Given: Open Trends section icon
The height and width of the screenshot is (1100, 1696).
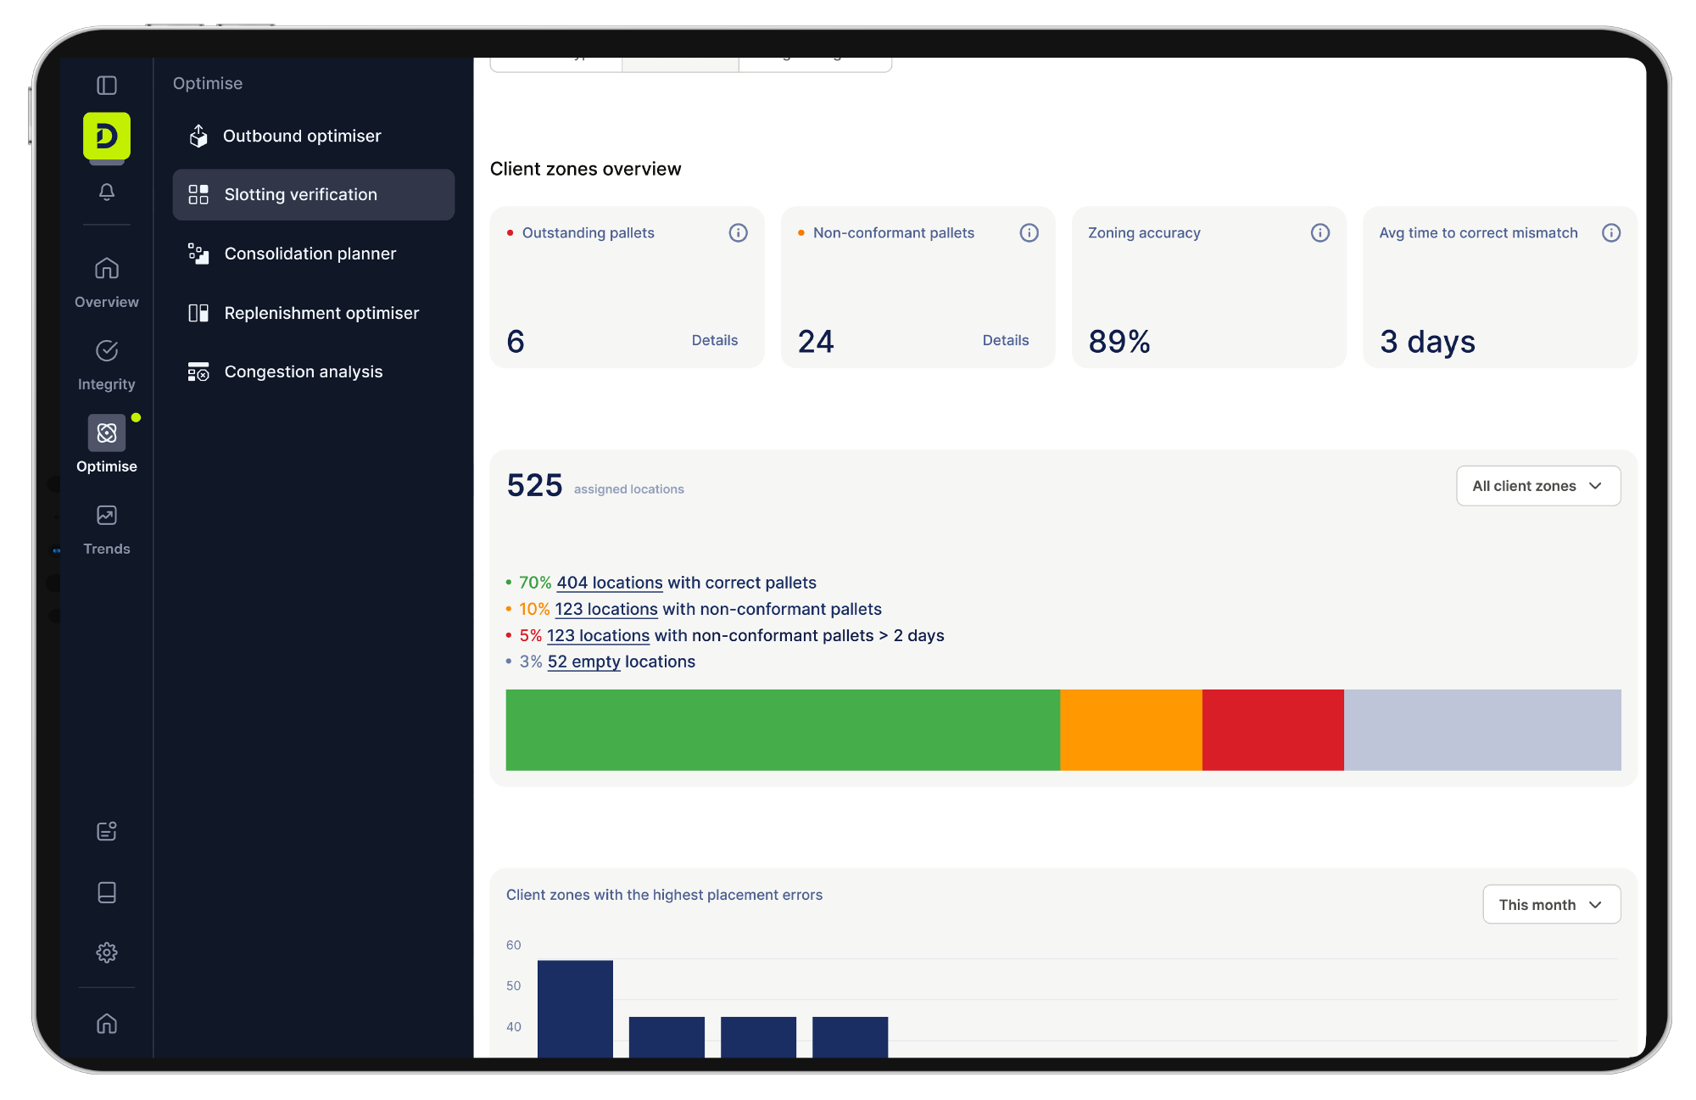Looking at the screenshot, I should 107,516.
